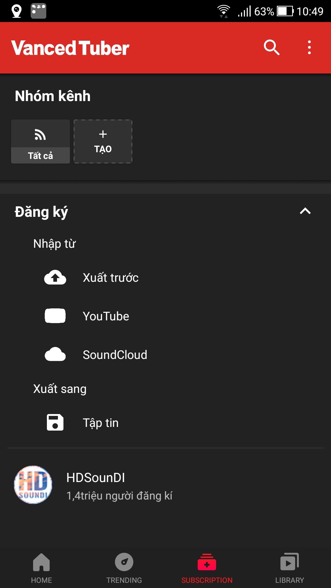This screenshot has width=331, height=588.
Task: Select the Tất cả channel group
Action: click(x=40, y=142)
